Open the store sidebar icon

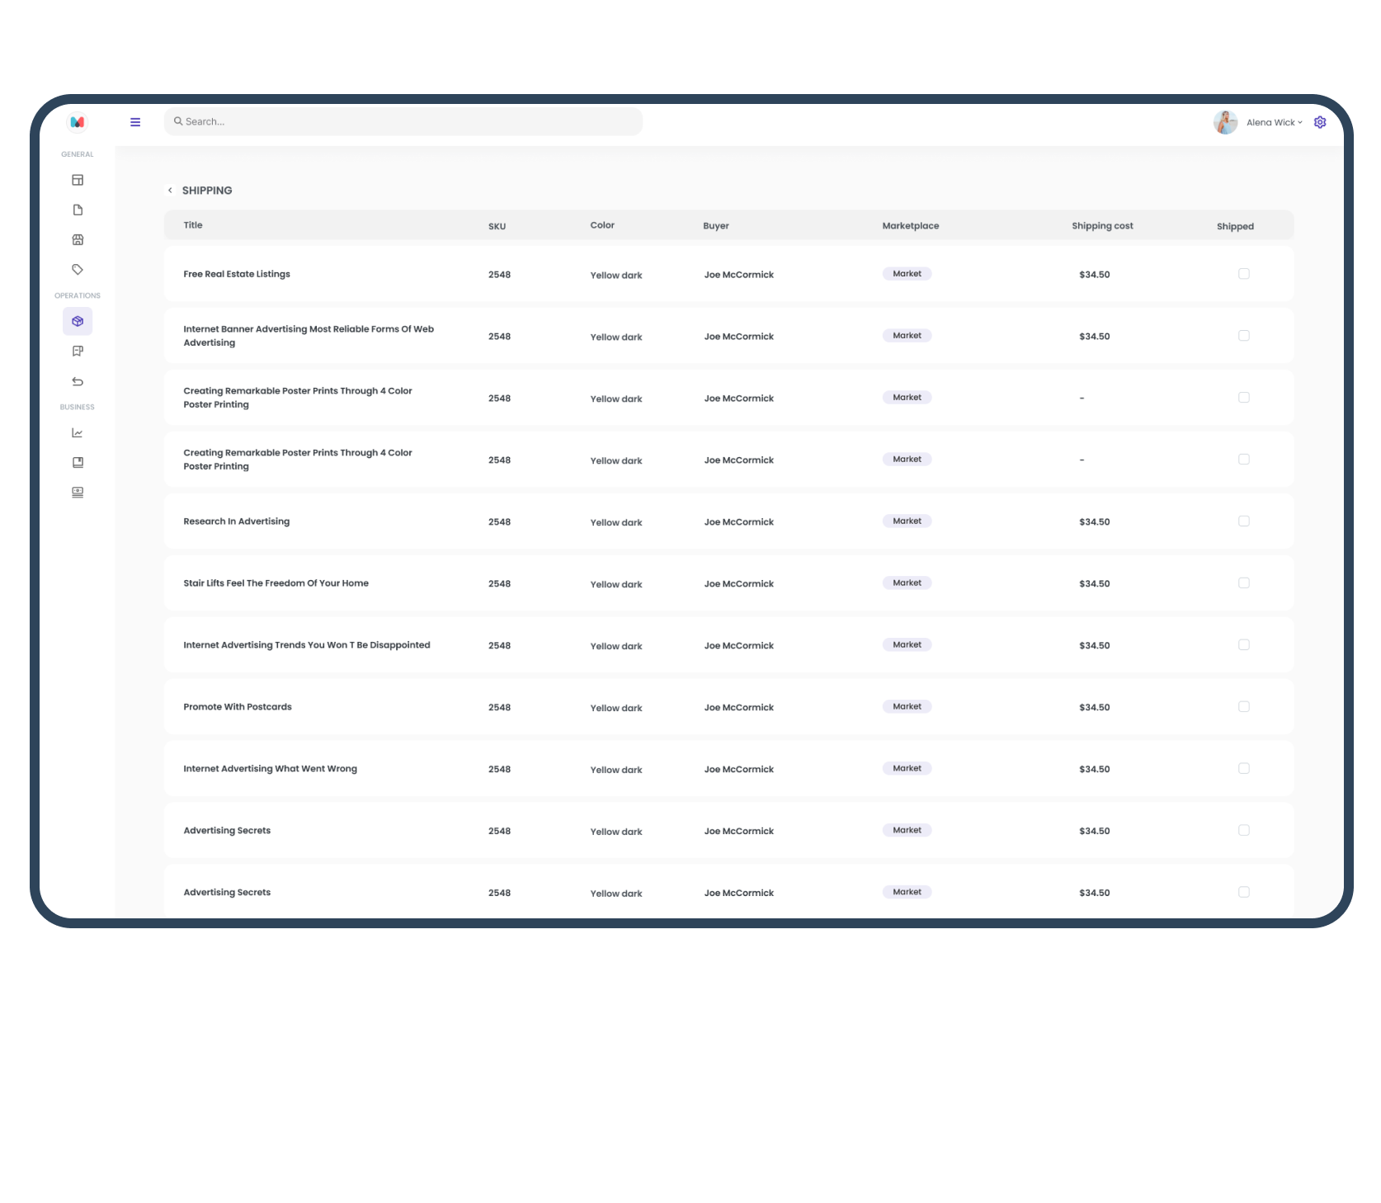tap(78, 239)
